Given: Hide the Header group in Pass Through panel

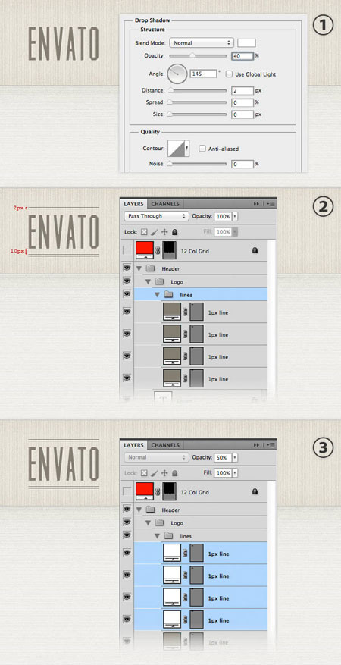Looking at the screenshot, I should click(x=127, y=268).
